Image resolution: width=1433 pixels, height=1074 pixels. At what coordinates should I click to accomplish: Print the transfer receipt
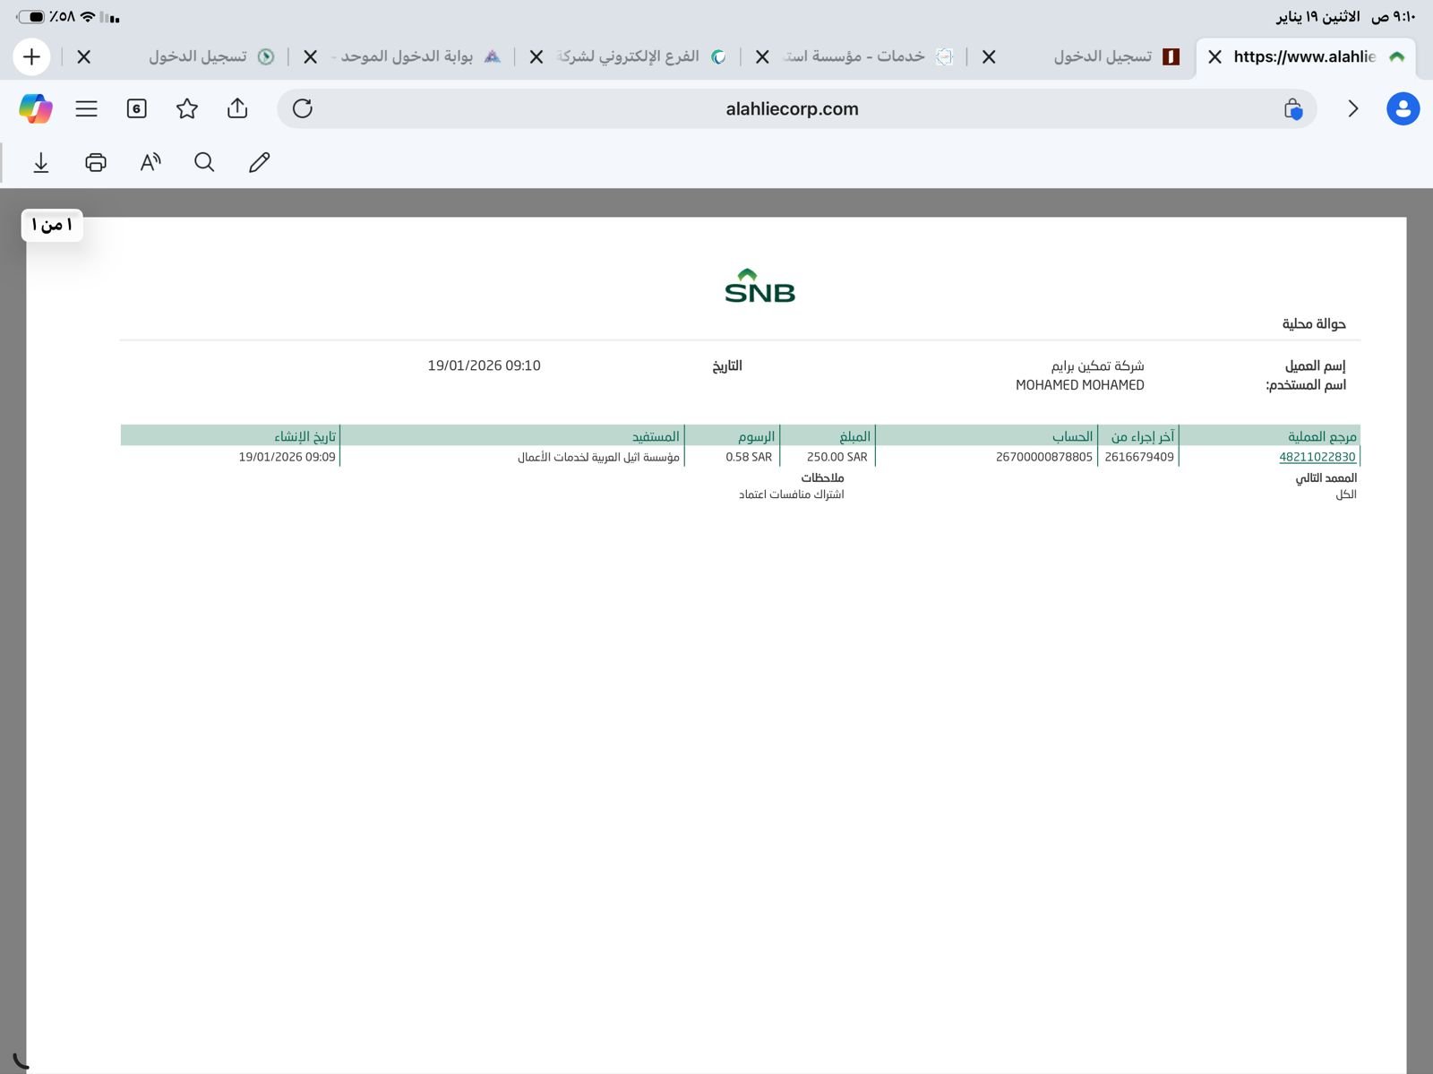[x=96, y=162]
